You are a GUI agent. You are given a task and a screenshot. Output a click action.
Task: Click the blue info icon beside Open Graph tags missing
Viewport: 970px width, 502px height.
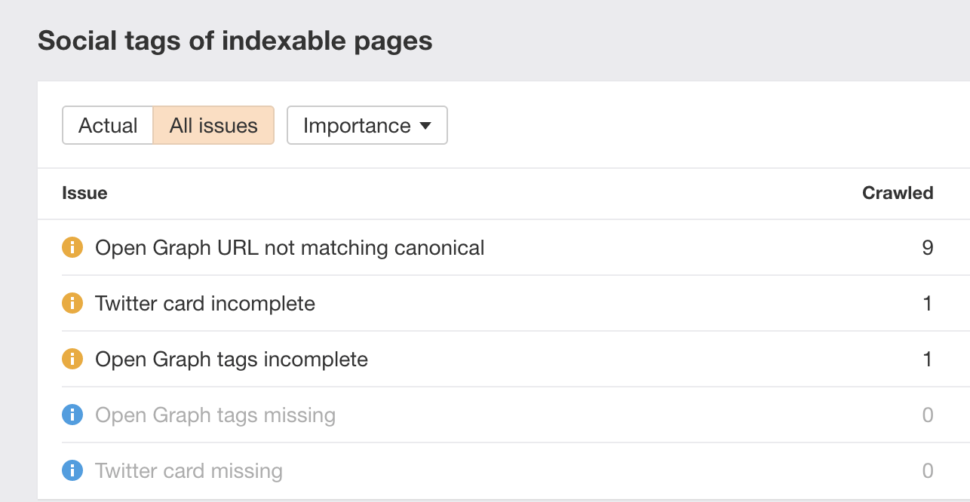point(72,415)
